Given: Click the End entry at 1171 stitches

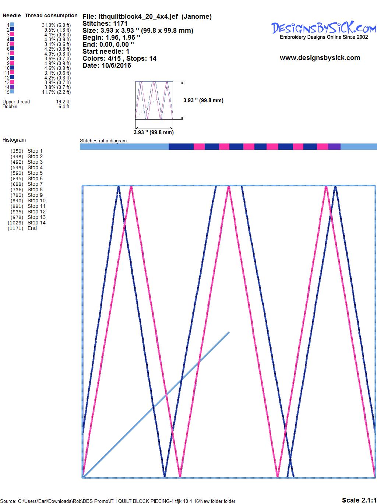Looking at the screenshot, I should point(32,228).
